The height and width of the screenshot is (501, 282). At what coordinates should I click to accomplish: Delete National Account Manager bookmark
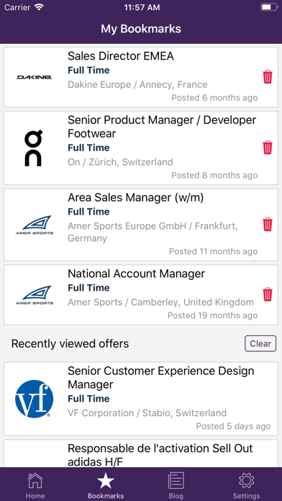pyautogui.click(x=268, y=294)
